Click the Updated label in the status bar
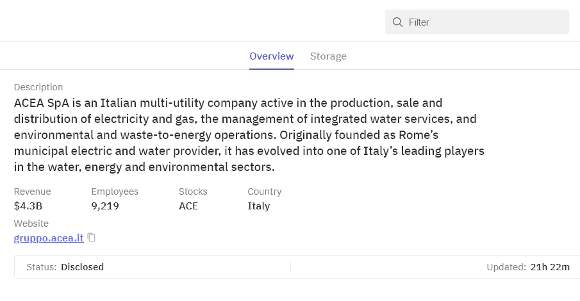Image resolution: width=580 pixels, height=301 pixels. pyautogui.click(x=506, y=267)
